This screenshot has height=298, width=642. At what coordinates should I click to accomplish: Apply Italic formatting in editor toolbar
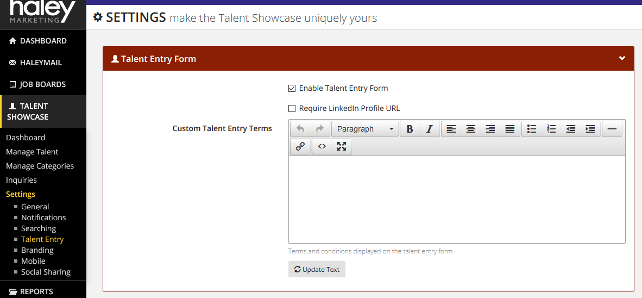[x=430, y=129]
